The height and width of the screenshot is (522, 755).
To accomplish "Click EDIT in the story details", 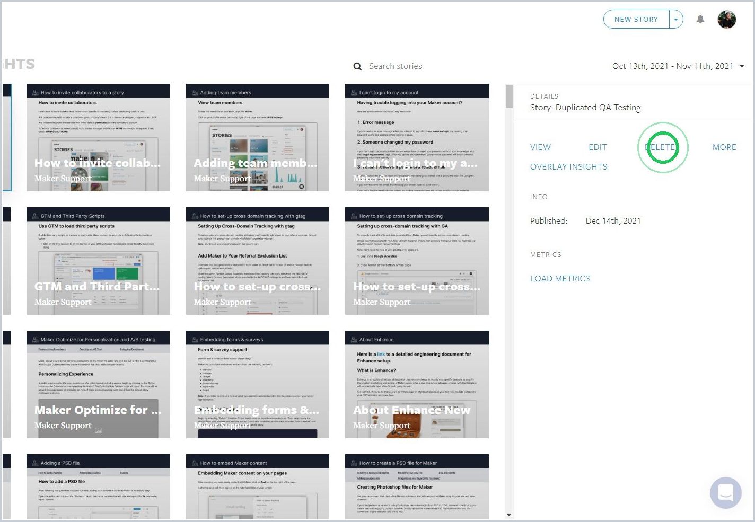I will pyautogui.click(x=598, y=147).
